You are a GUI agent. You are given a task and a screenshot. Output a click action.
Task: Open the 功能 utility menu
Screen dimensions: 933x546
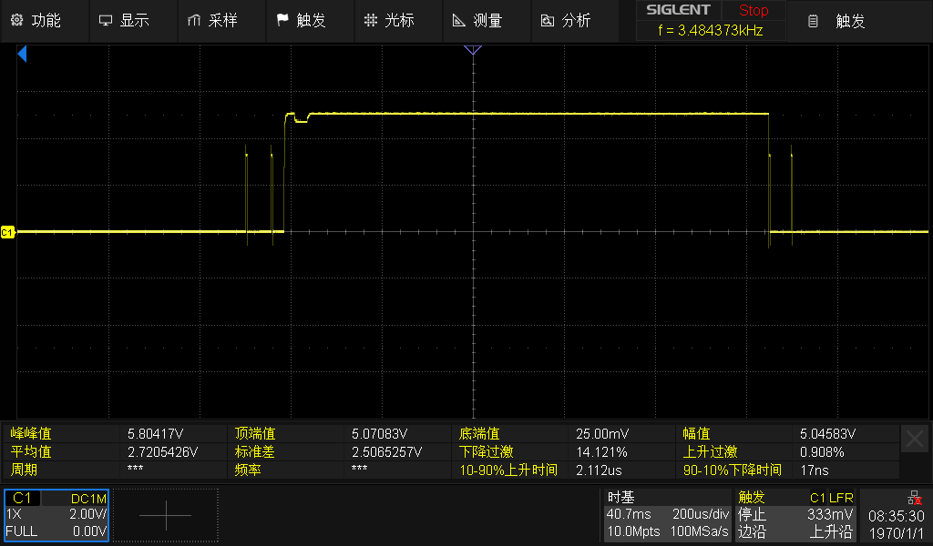[37, 20]
